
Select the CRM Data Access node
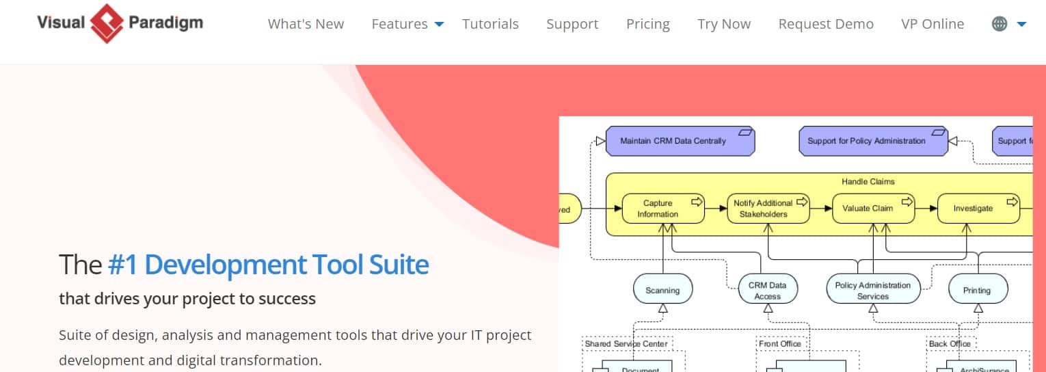(x=768, y=289)
